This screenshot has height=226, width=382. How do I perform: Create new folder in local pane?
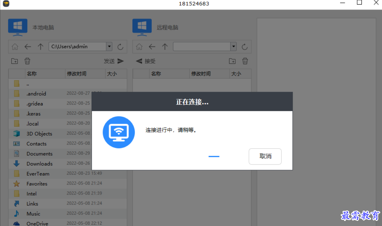click(15, 61)
